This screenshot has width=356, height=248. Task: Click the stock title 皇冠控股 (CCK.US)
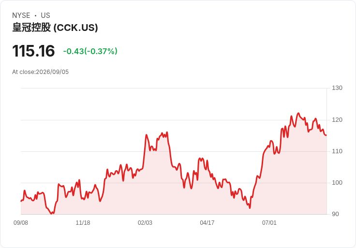pyautogui.click(x=55, y=28)
